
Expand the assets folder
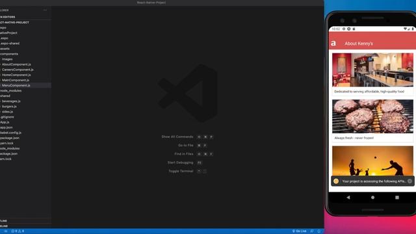(5, 49)
